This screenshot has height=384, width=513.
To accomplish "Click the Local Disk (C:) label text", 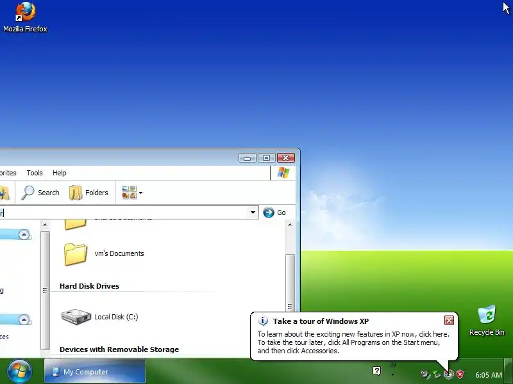I will [116, 317].
